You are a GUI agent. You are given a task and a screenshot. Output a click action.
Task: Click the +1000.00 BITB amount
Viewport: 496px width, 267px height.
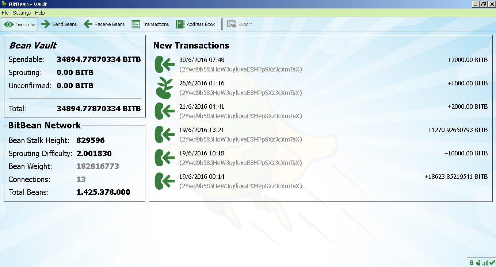pos(468,83)
